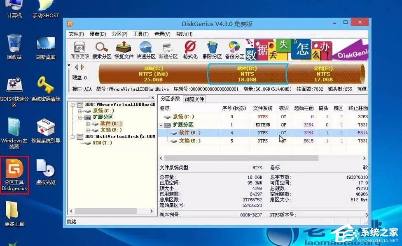Click the partition table scroll right arrow

[x=364, y=158]
